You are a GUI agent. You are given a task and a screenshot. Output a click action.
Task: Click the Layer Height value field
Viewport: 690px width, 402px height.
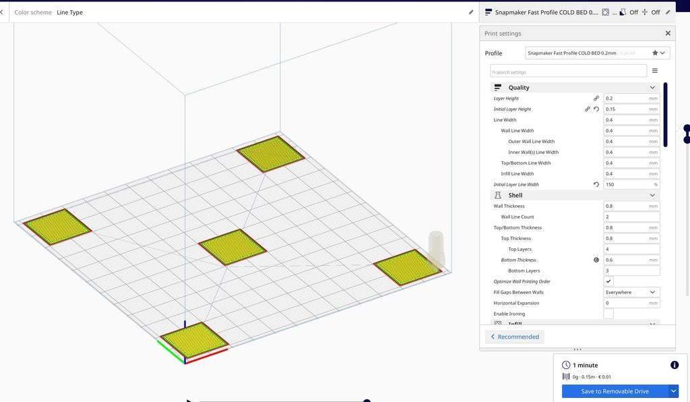point(631,98)
